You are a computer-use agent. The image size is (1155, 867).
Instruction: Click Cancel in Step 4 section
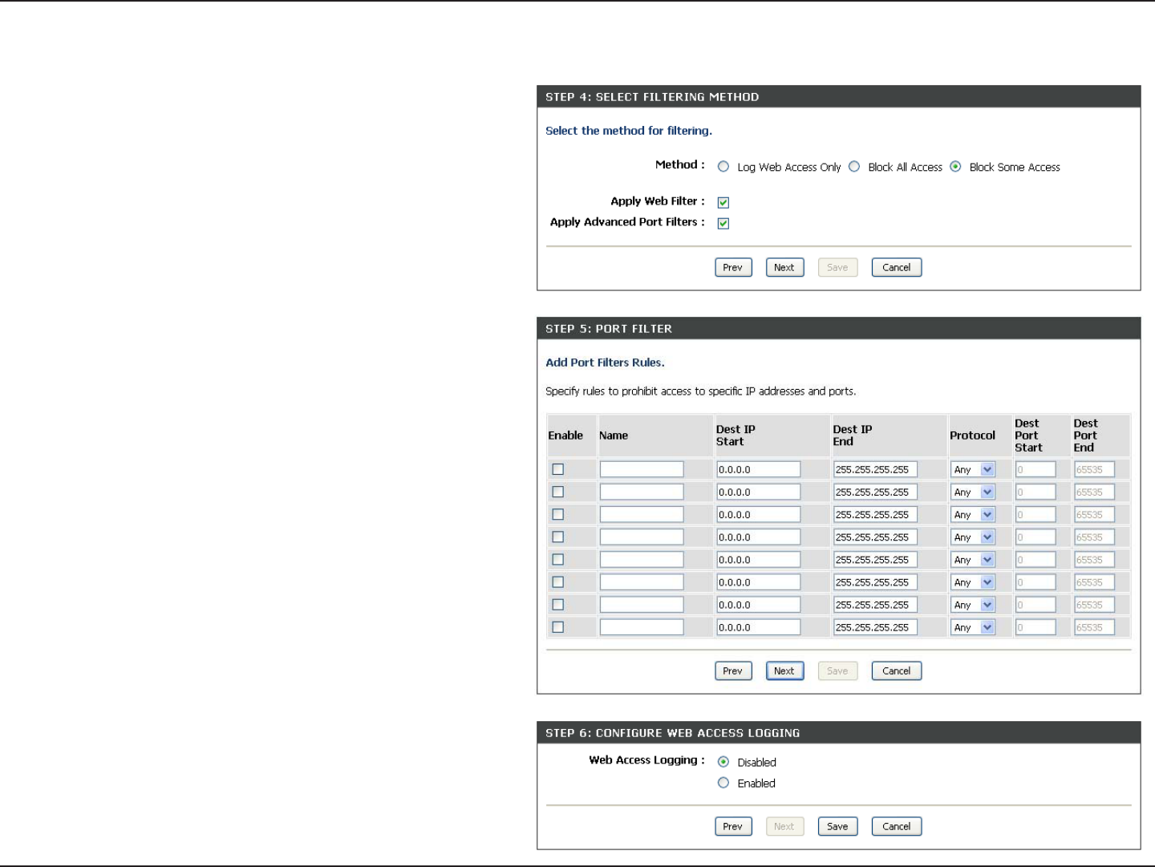pyautogui.click(x=896, y=267)
